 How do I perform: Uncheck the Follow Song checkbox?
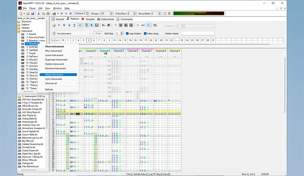point(145,33)
